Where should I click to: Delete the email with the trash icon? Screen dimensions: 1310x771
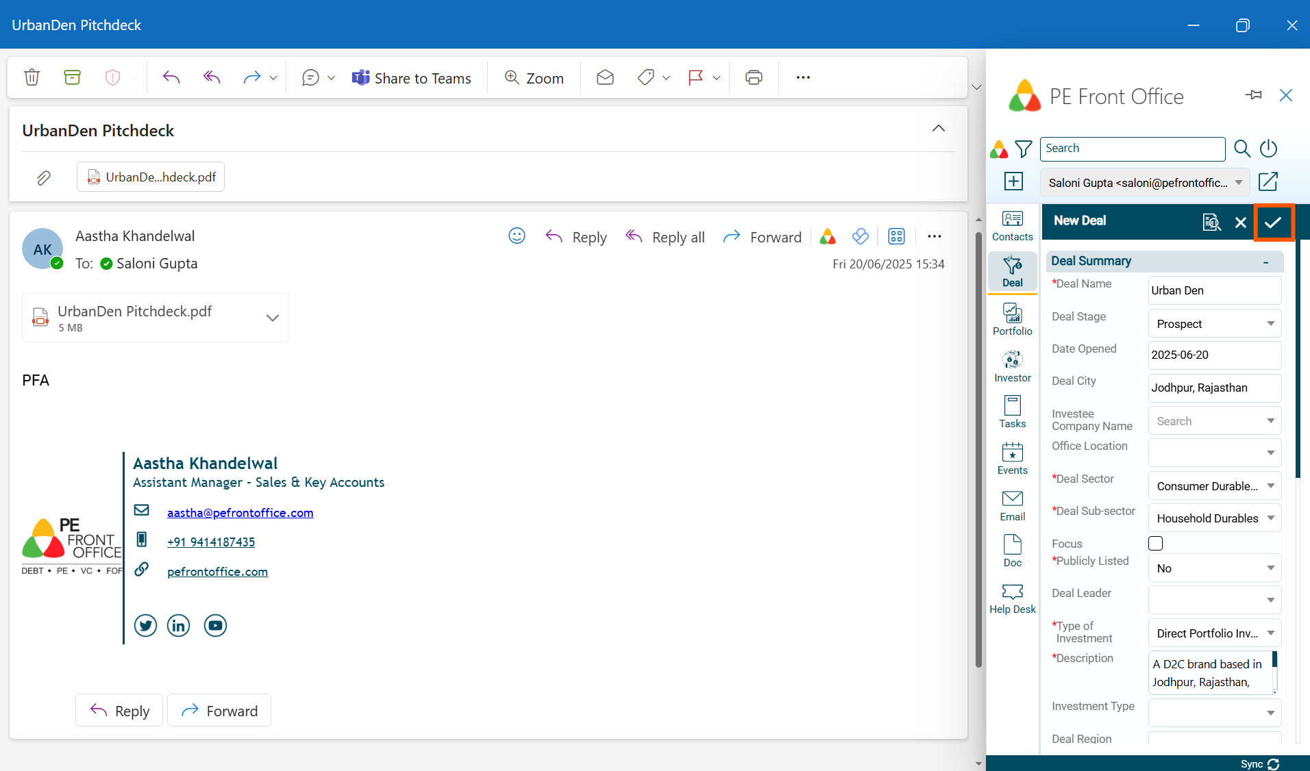32,77
